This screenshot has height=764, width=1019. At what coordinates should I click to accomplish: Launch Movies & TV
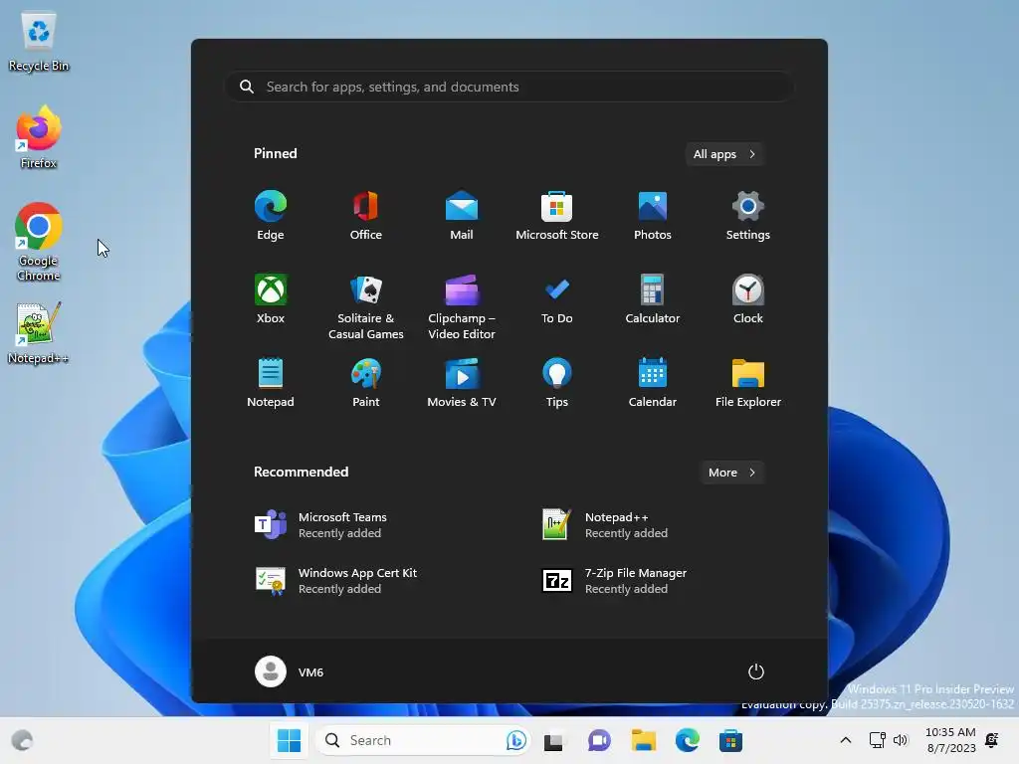click(462, 383)
